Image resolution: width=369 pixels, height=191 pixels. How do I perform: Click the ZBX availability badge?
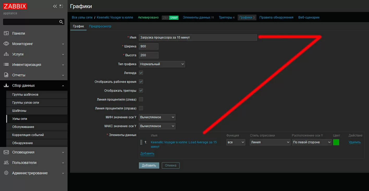pos(165,18)
